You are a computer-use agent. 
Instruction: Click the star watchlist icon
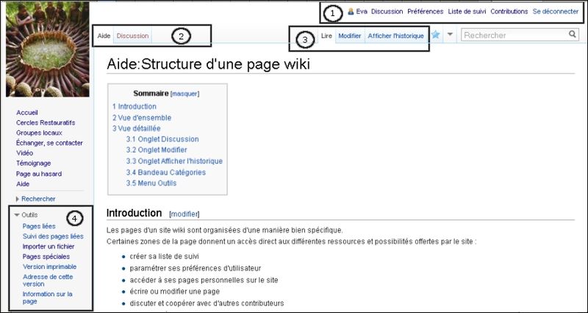click(x=436, y=35)
